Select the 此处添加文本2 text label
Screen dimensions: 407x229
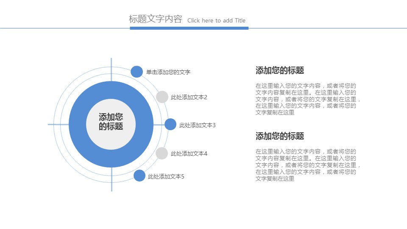(x=189, y=98)
